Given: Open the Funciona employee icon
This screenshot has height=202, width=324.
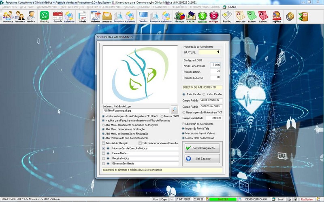Looking at the screenshot, I should [x=19, y=17].
